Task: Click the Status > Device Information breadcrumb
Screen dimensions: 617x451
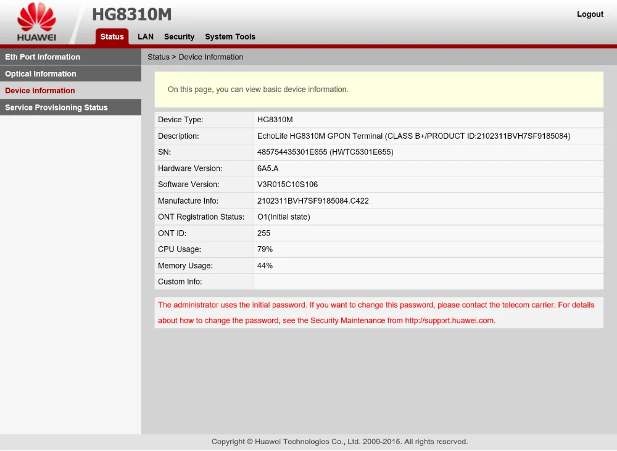Action: point(196,57)
